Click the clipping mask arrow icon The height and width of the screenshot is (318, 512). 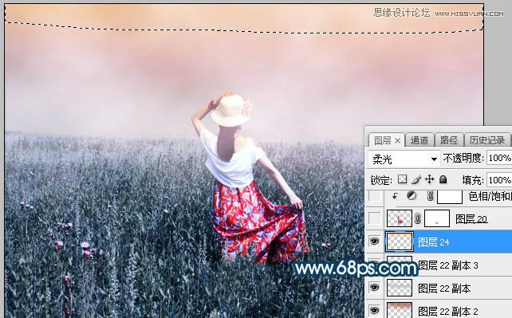point(395,196)
